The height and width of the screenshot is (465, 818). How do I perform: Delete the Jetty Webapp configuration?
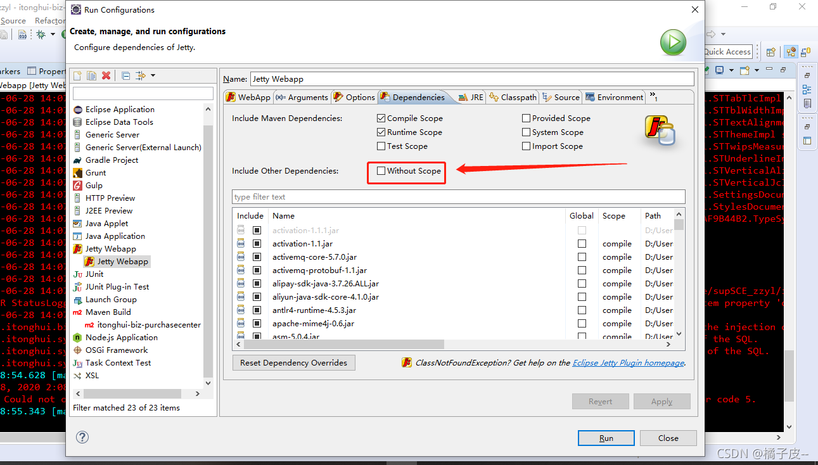point(105,75)
